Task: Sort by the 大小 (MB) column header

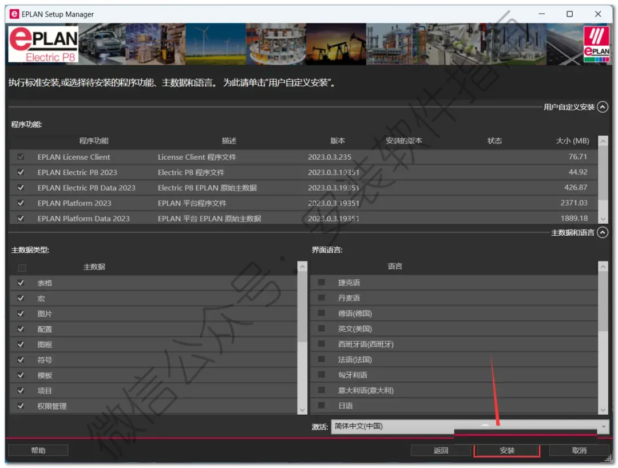Action: click(x=572, y=141)
